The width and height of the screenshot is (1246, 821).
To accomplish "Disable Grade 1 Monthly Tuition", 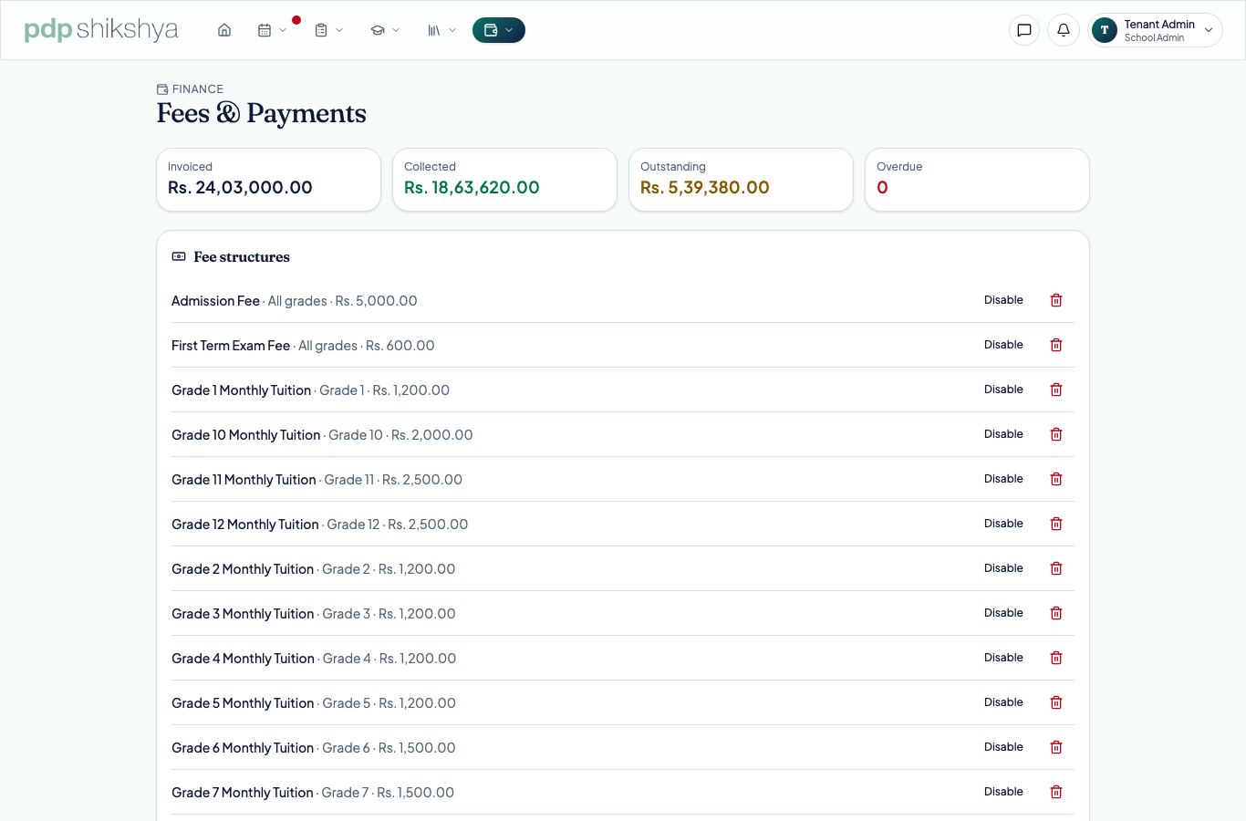I will click(x=1003, y=390).
